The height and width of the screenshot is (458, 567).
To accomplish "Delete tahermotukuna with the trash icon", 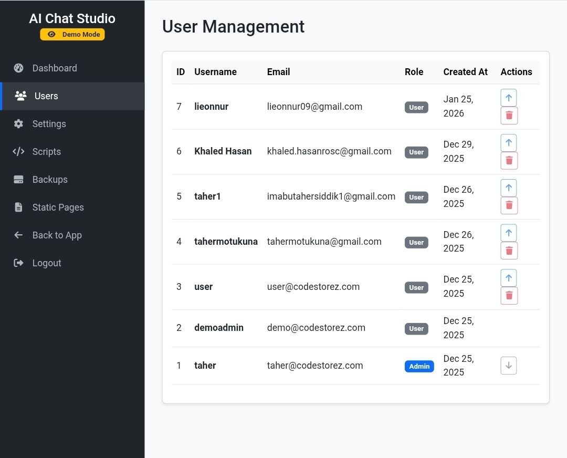I will (x=509, y=251).
